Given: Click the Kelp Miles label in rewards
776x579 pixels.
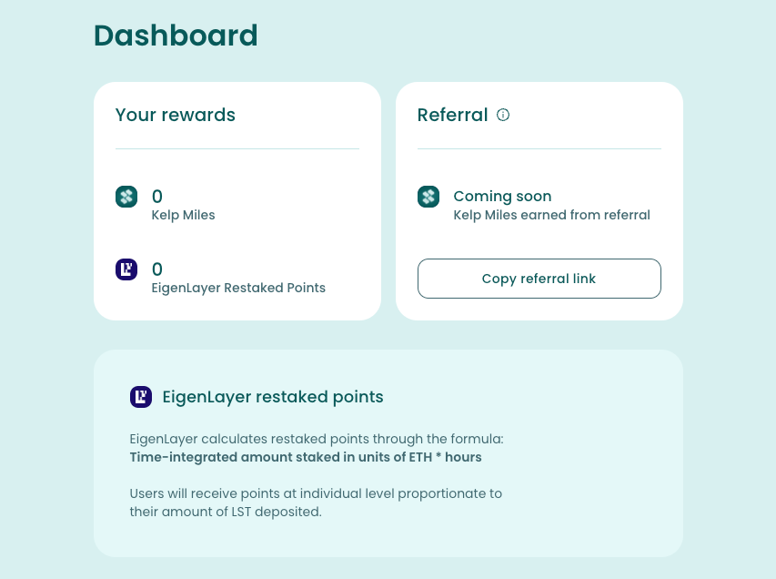Looking at the screenshot, I should (183, 216).
